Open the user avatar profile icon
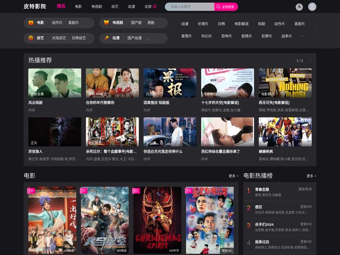 click(312, 7)
